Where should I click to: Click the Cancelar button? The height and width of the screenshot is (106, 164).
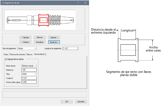click(x=81, y=101)
